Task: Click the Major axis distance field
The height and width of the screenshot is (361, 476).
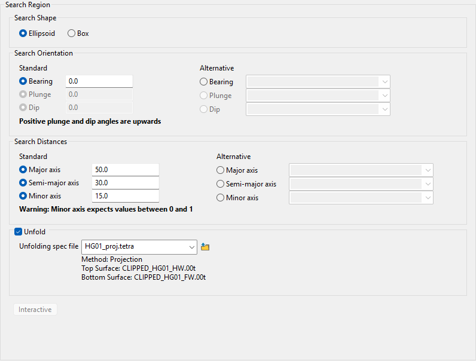Action: 125,170
